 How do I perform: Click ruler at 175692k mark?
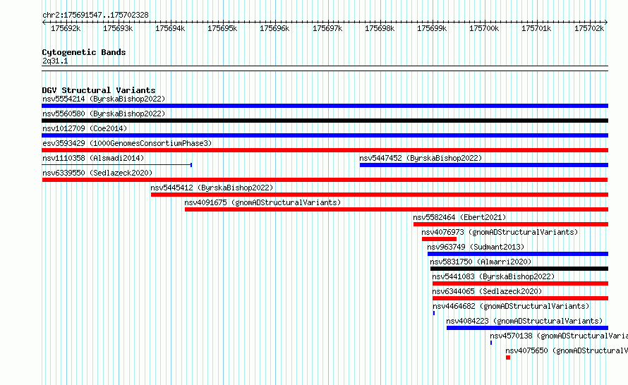click(66, 28)
